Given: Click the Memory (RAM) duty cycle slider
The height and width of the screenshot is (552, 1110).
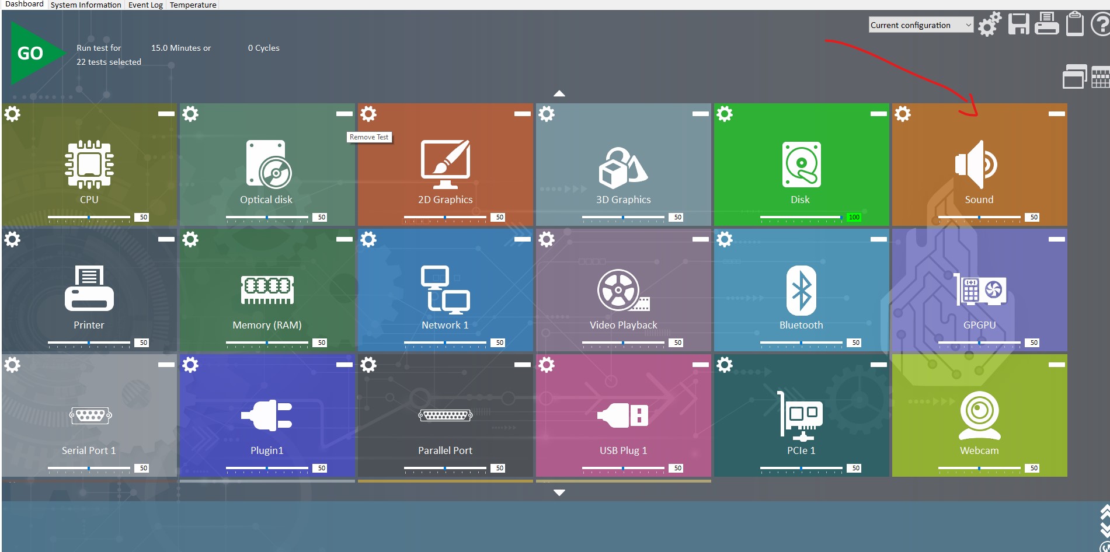Looking at the screenshot, I should (267, 343).
